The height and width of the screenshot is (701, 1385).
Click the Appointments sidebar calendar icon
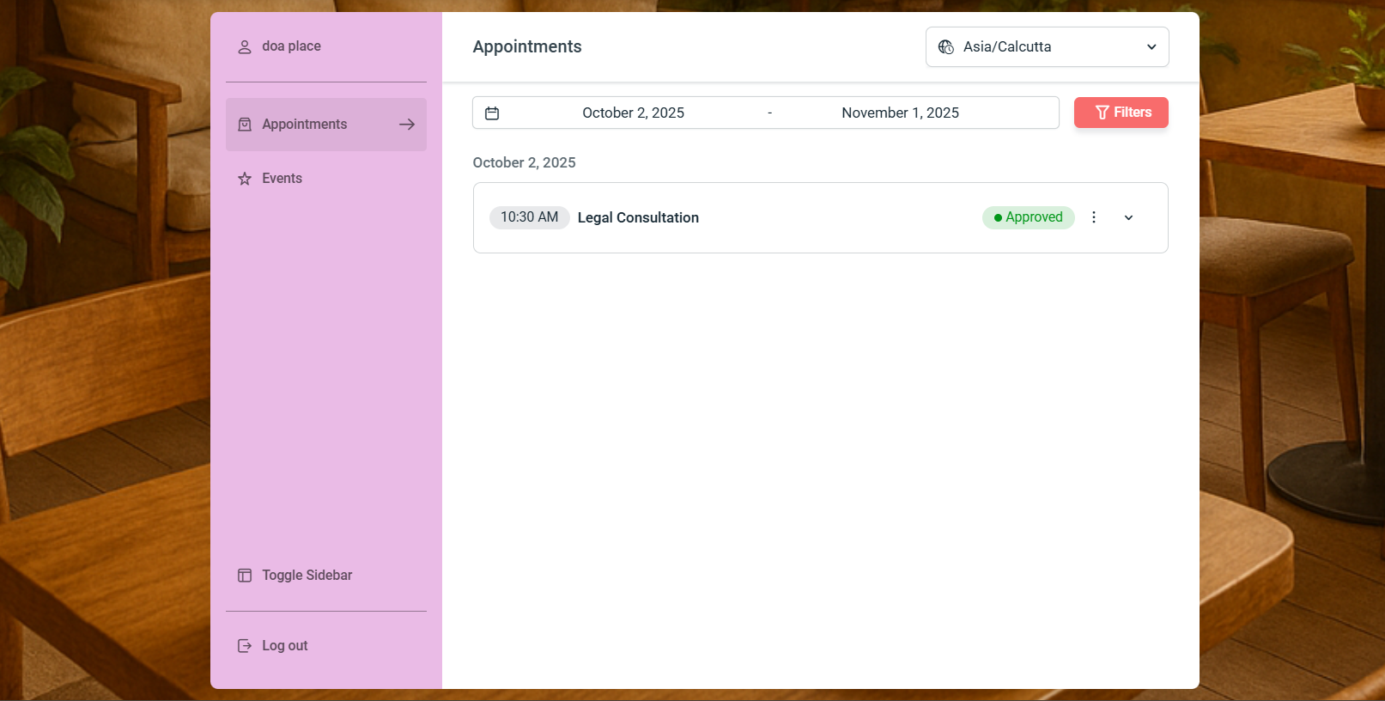pos(245,125)
